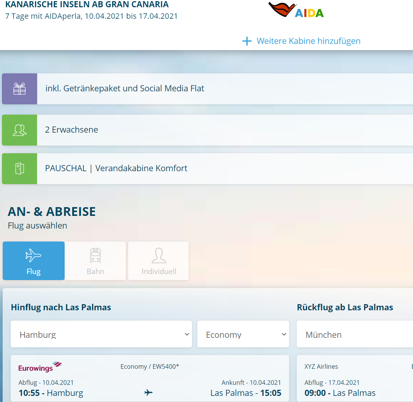Viewport: 413px width, 402px height.
Task: Click the Kanarische Inseln ab Gran Canaria heading
Action: coord(87,5)
